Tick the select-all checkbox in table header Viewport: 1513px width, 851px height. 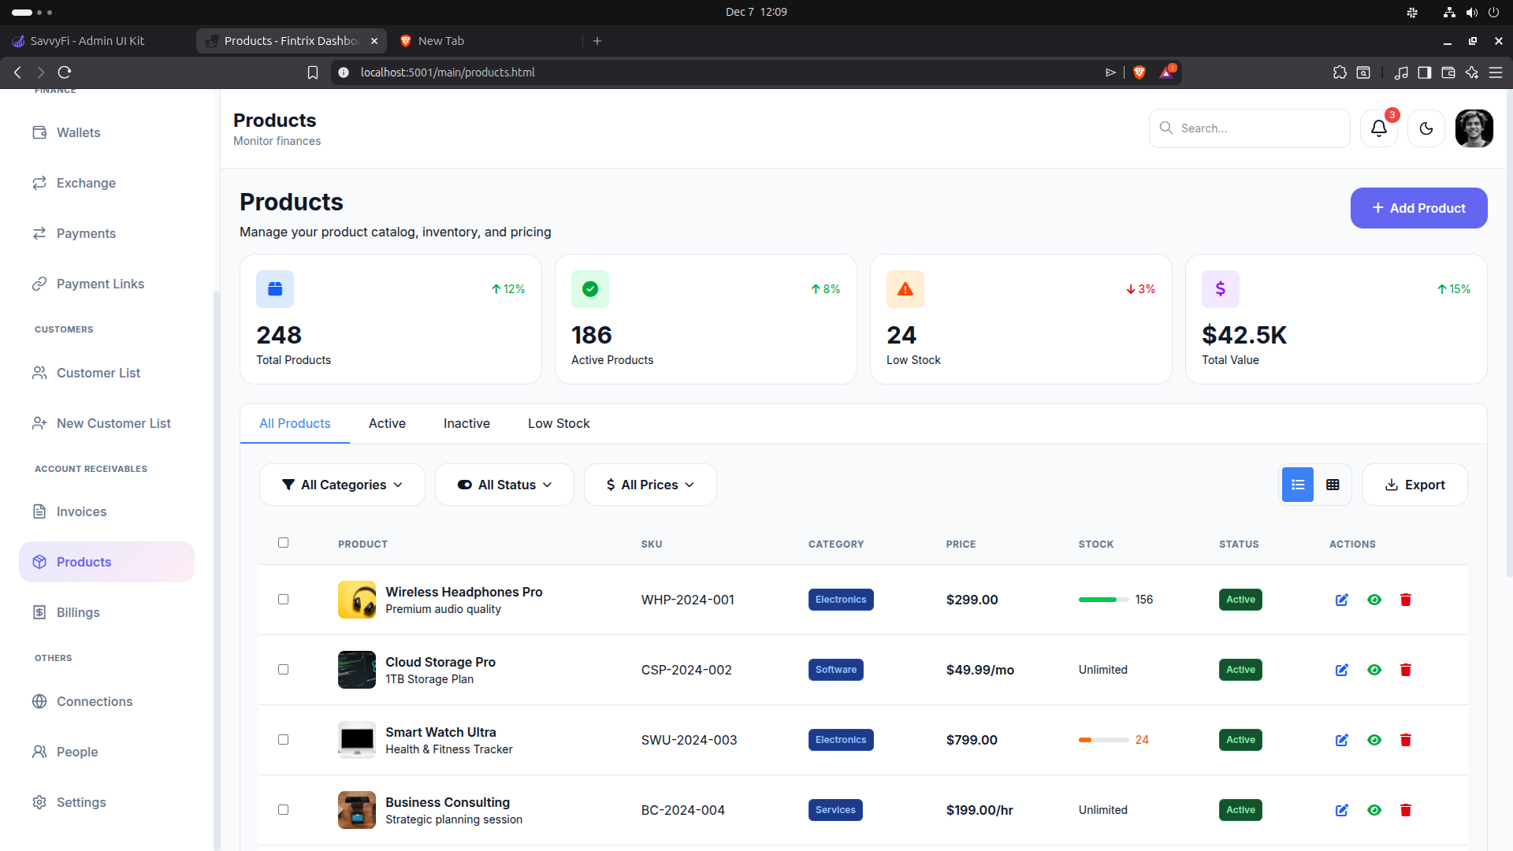tap(283, 543)
